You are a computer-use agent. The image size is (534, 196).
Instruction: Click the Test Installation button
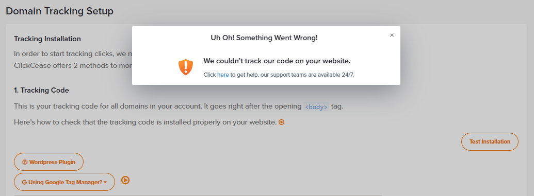[490, 141]
